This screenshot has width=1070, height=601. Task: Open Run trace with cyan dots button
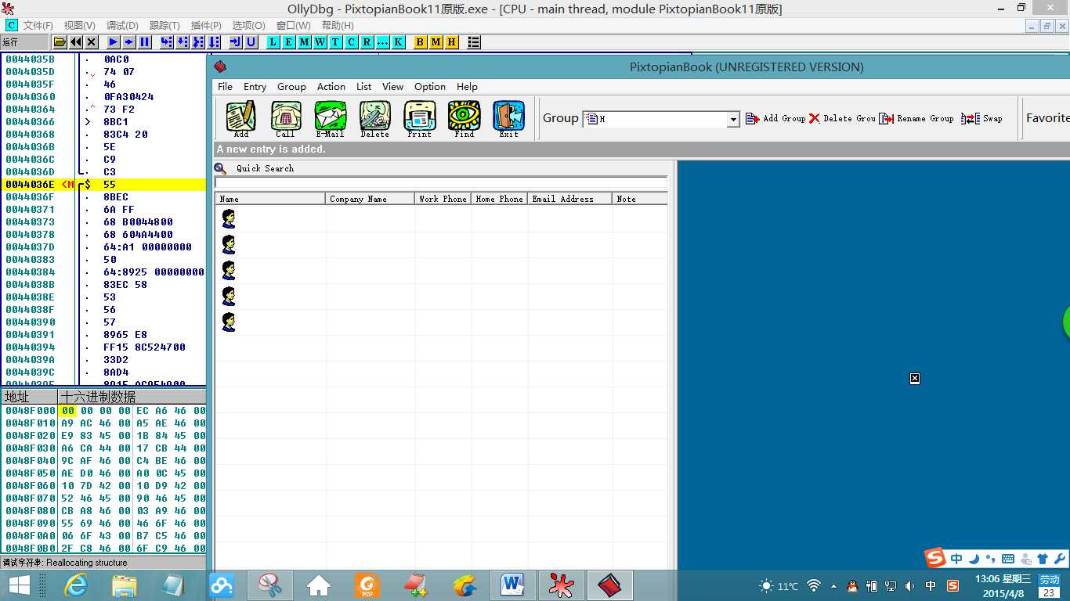pos(383,42)
